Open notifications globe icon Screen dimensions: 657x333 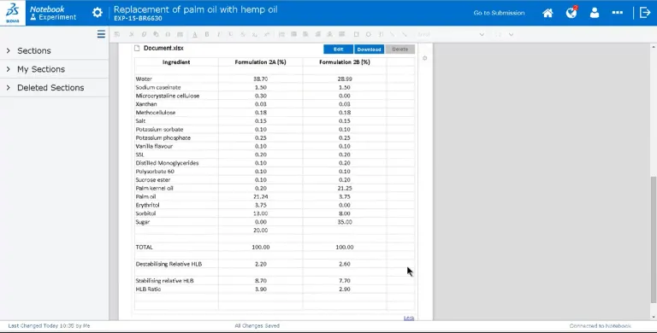[x=571, y=13]
